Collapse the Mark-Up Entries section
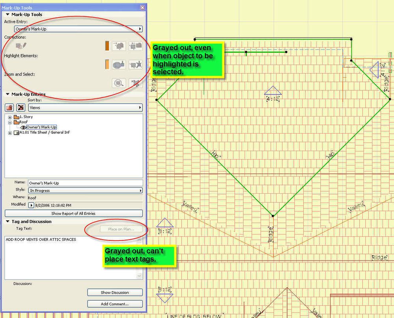The image size is (394, 318). [7, 94]
